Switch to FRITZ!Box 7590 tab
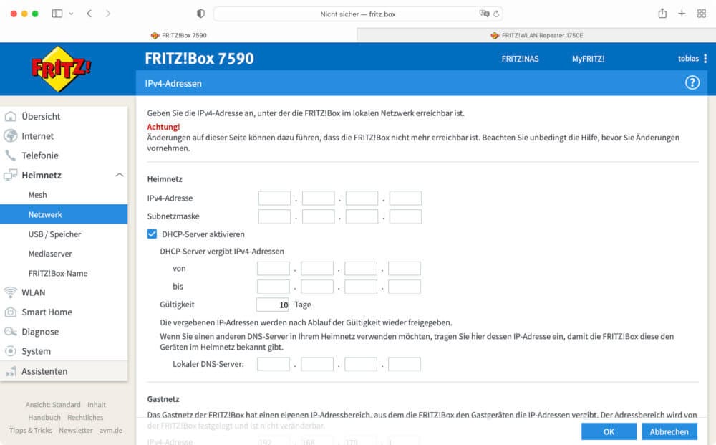 click(x=178, y=35)
